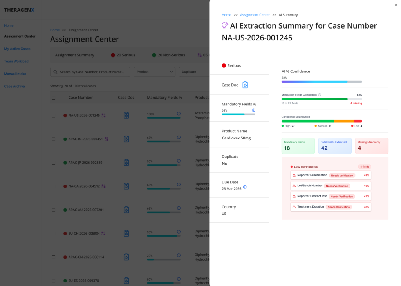401x286 pixels.
Task: Open My Active Cases in sidebar
Action: (17, 49)
